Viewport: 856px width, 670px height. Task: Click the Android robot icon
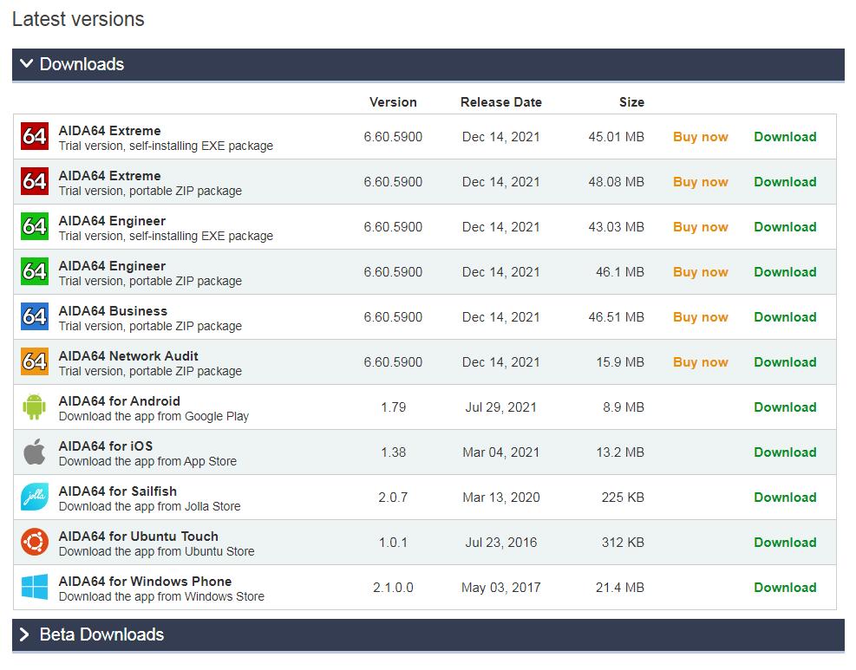point(35,407)
